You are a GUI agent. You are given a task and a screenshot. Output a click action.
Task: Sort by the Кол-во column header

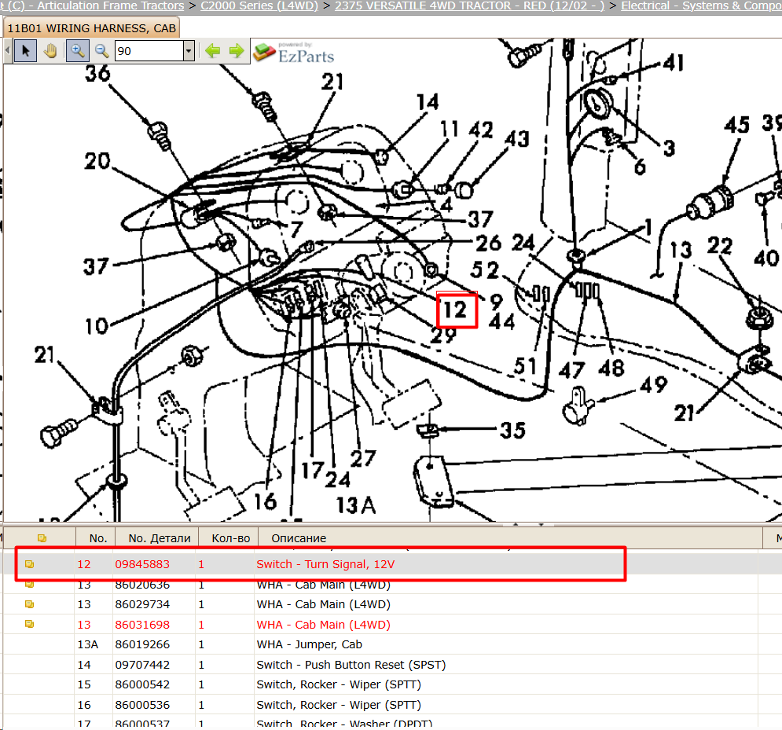[x=230, y=538]
